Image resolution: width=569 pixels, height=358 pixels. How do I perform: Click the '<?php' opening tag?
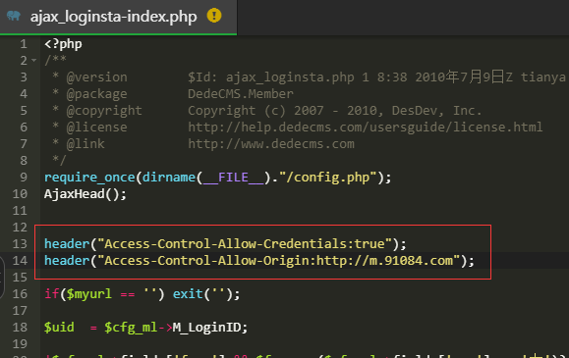coord(63,44)
